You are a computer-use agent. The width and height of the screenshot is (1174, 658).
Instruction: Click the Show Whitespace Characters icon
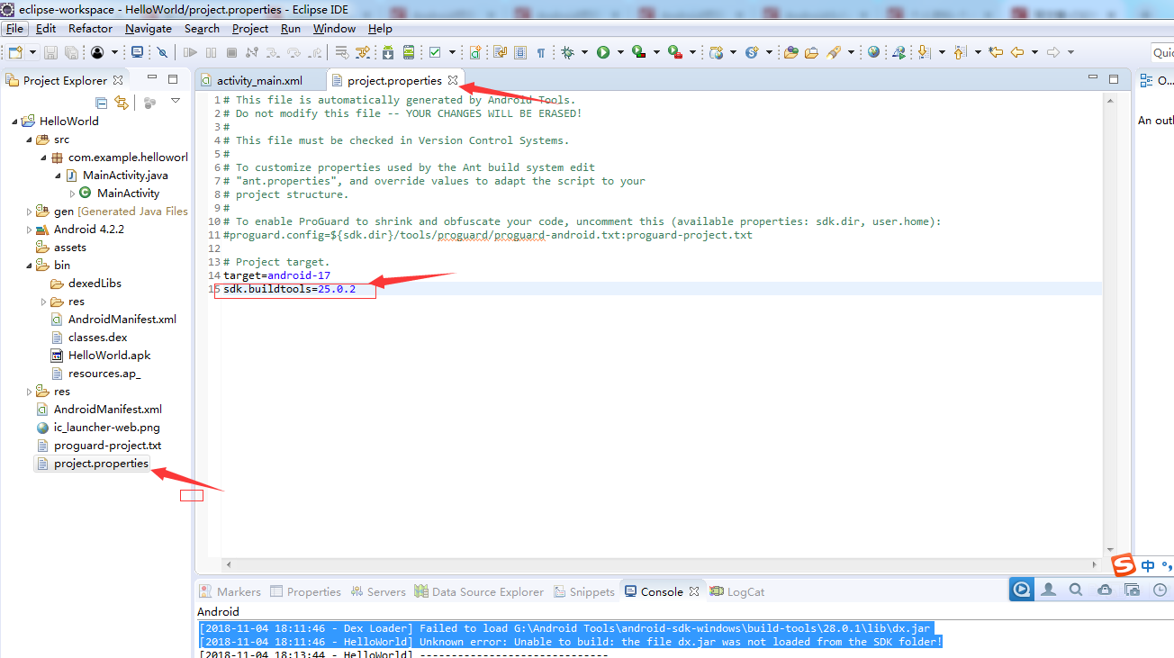click(541, 51)
